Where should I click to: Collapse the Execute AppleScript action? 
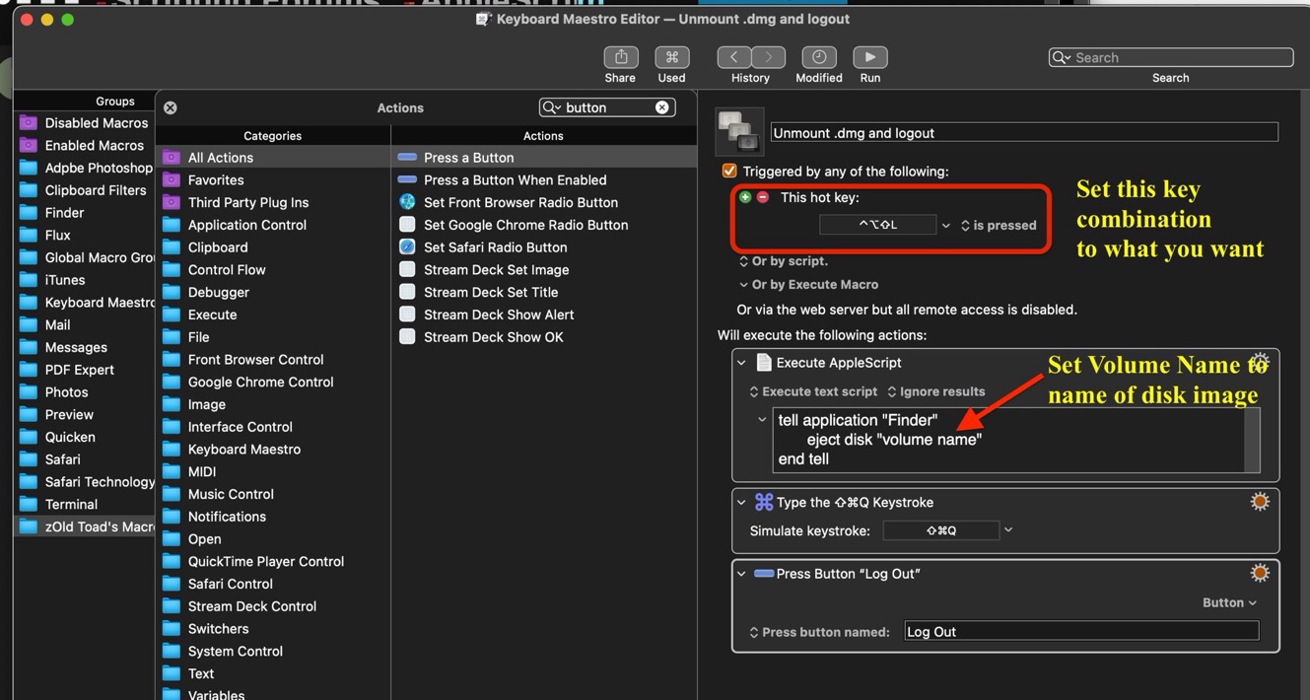(x=741, y=363)
